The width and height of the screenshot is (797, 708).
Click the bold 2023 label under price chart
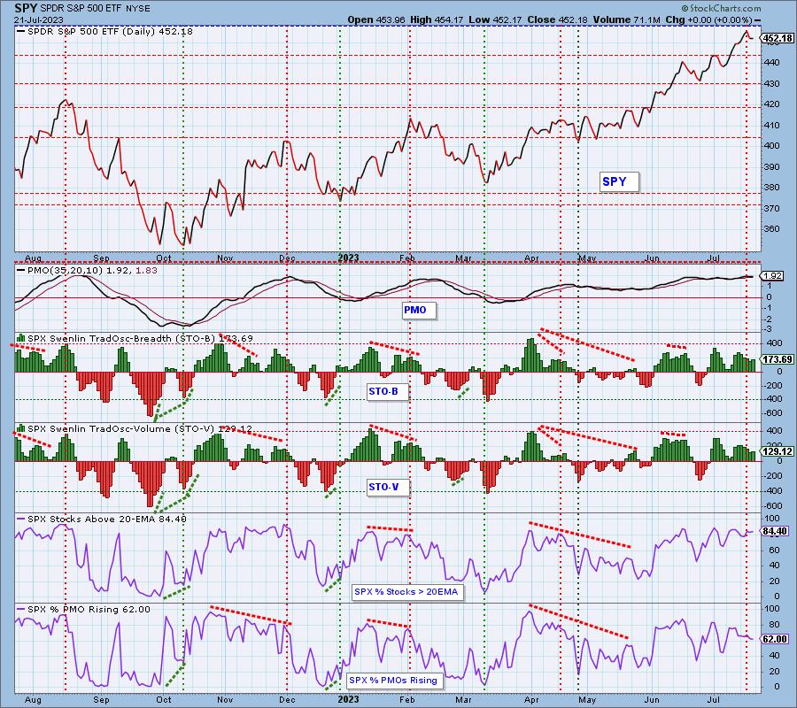coord(349,258)
